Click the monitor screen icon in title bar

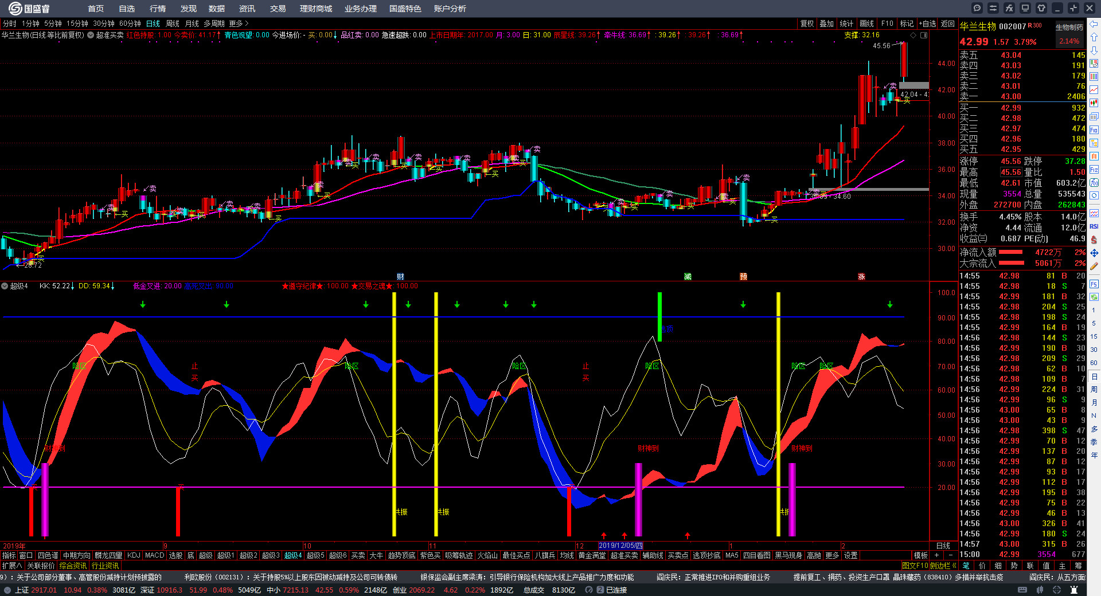coord(1025,8)
